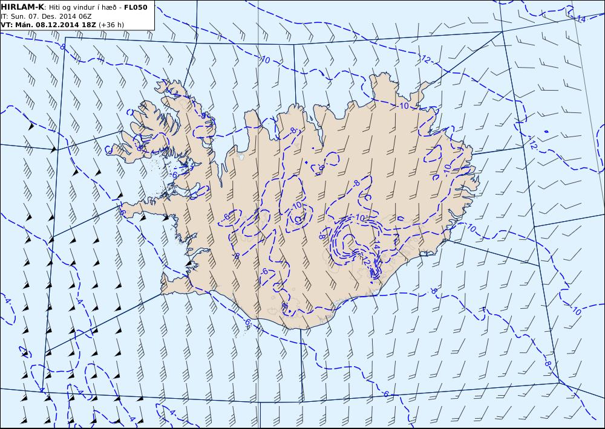Click the HIRLAM-K model name in legend
Screen dimensions: 605x429
(x=22, y=7)
